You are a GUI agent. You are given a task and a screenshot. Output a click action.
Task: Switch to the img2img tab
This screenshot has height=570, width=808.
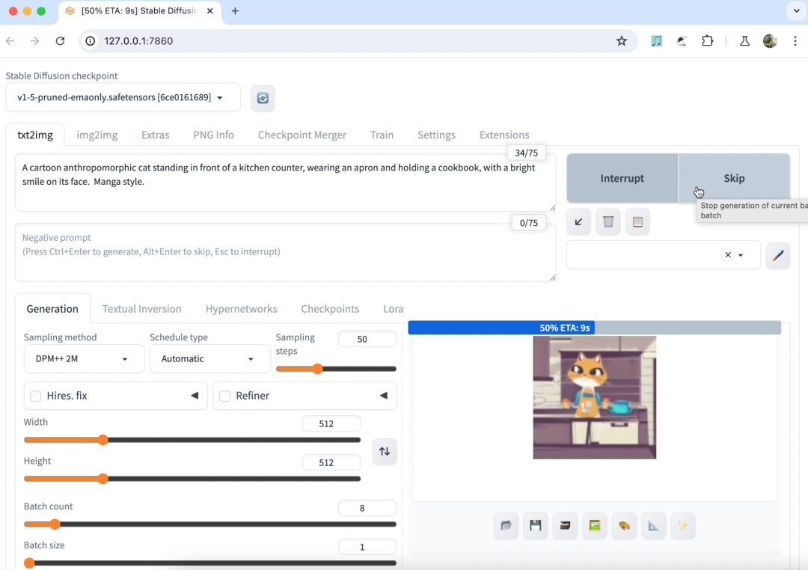(97, 135)
